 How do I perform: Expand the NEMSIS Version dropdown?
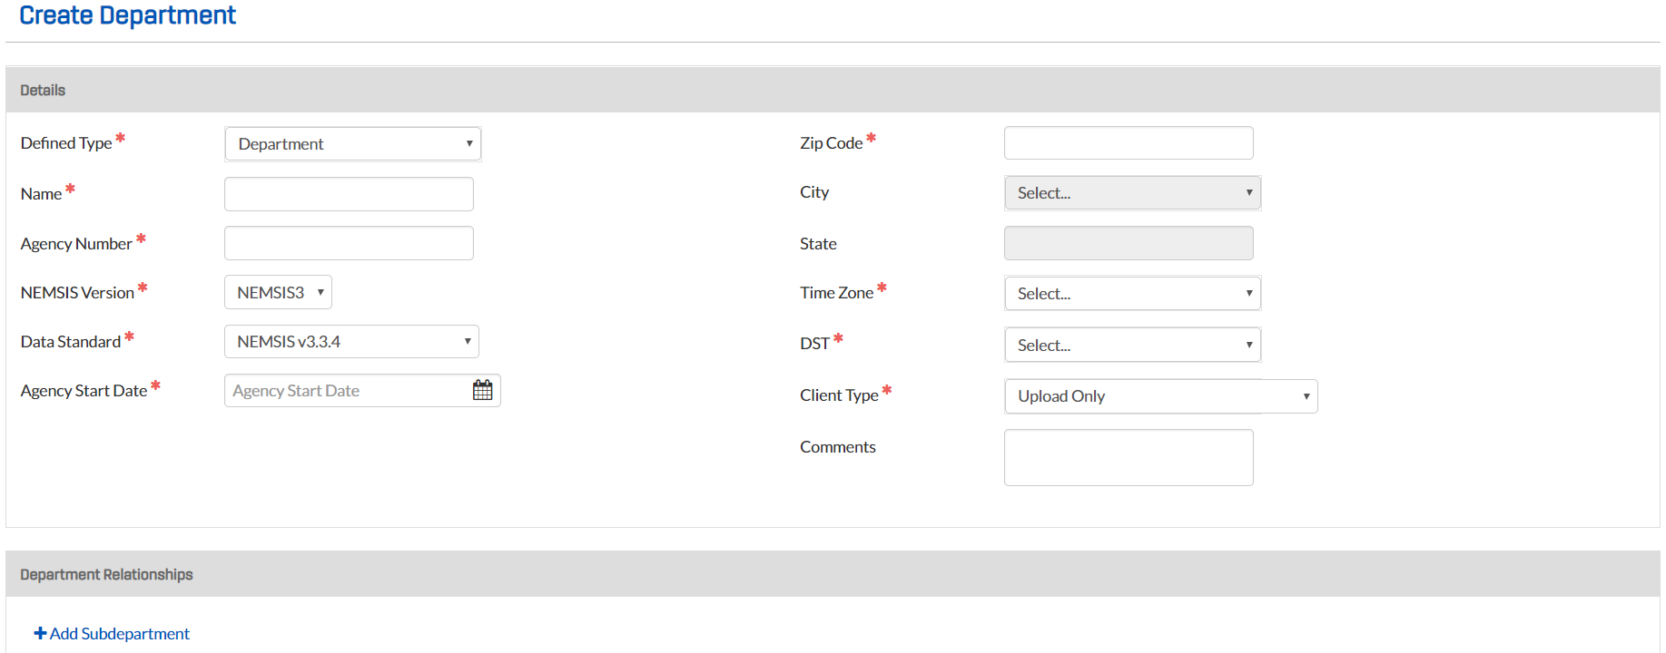pos(278,292)
